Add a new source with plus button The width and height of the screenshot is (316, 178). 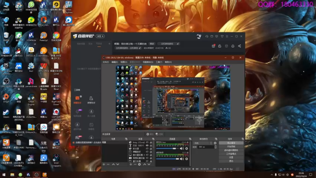(x=131, y=165)
